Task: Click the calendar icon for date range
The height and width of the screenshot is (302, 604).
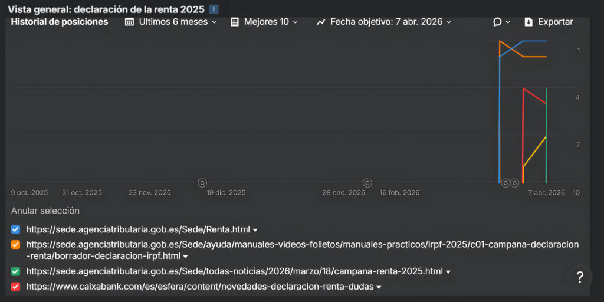Action: 130,22
